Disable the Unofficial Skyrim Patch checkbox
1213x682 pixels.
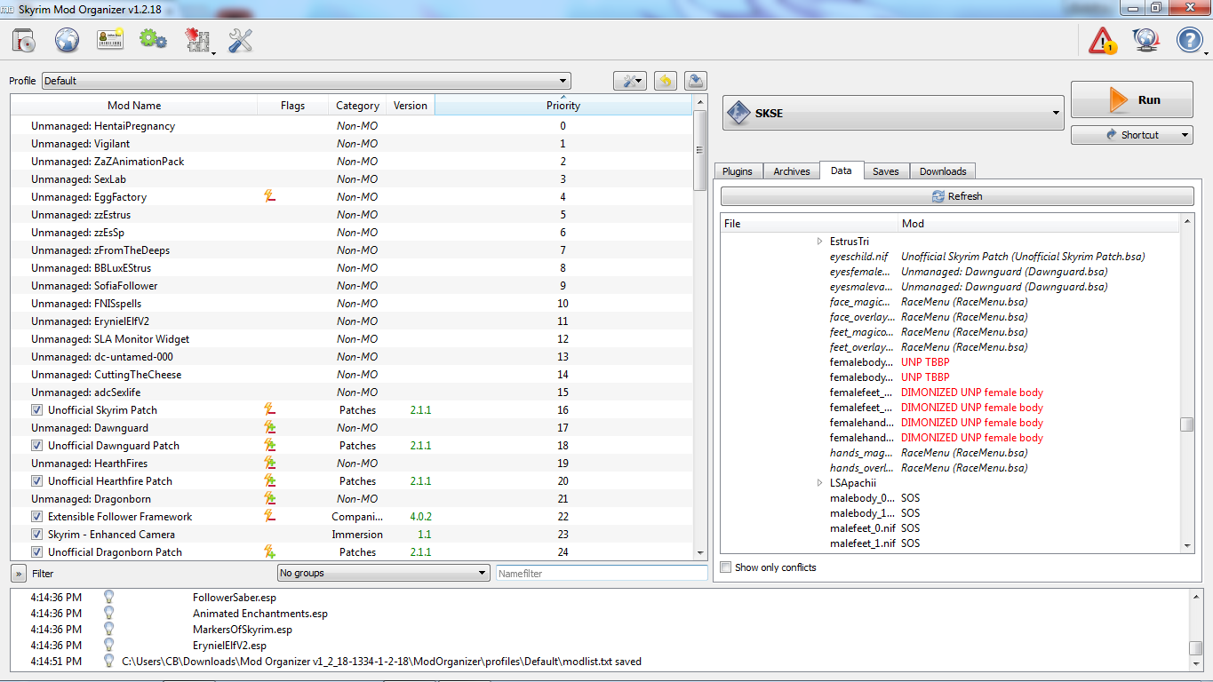(36, 410)
